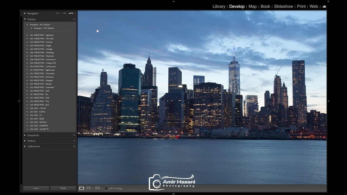Switch to the Library module
This screenshot has width=347, height=195.
point(219,6)
